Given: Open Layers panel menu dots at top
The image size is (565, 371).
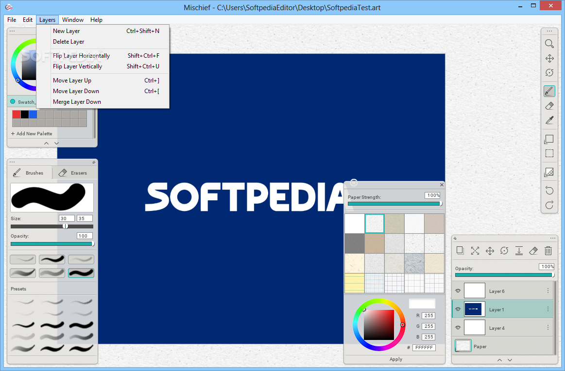Looking at the screenshot, I should point(553,238).
